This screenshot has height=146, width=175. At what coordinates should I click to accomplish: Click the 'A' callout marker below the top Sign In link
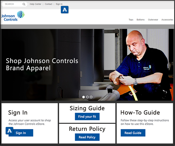click(65, 10)
